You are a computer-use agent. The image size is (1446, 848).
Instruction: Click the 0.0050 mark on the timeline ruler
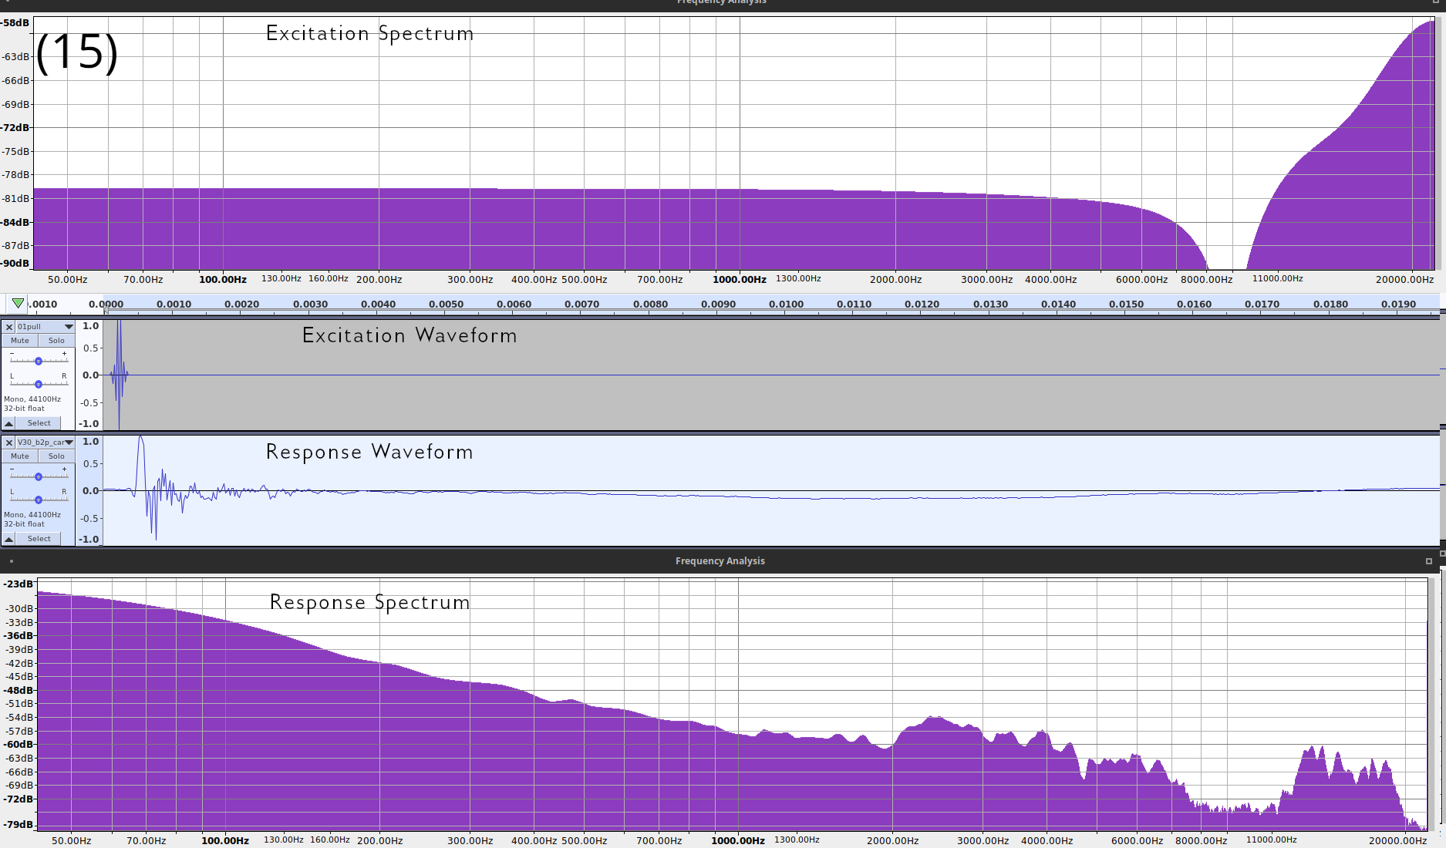click(446, 305)
